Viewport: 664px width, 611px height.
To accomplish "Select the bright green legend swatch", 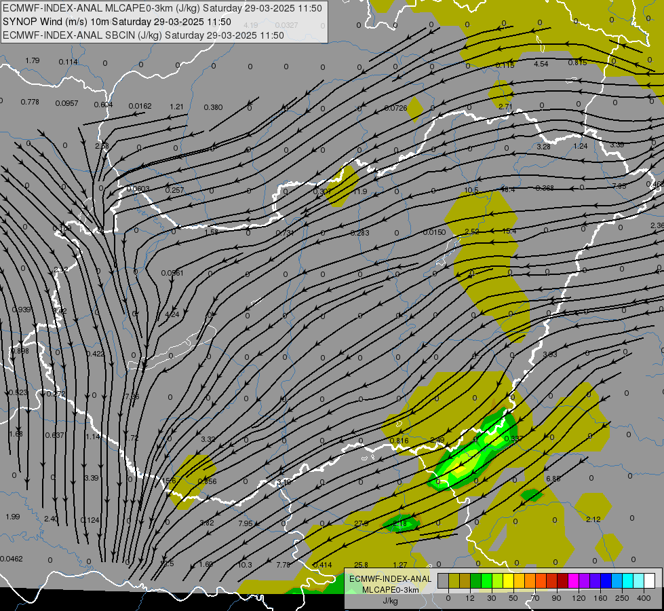I will (487, 580).
